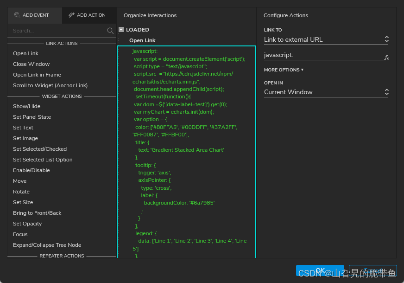This screenshot has height=283, width=404.
Task: Open the Current Window dropdown
Action: click(326, 92)
